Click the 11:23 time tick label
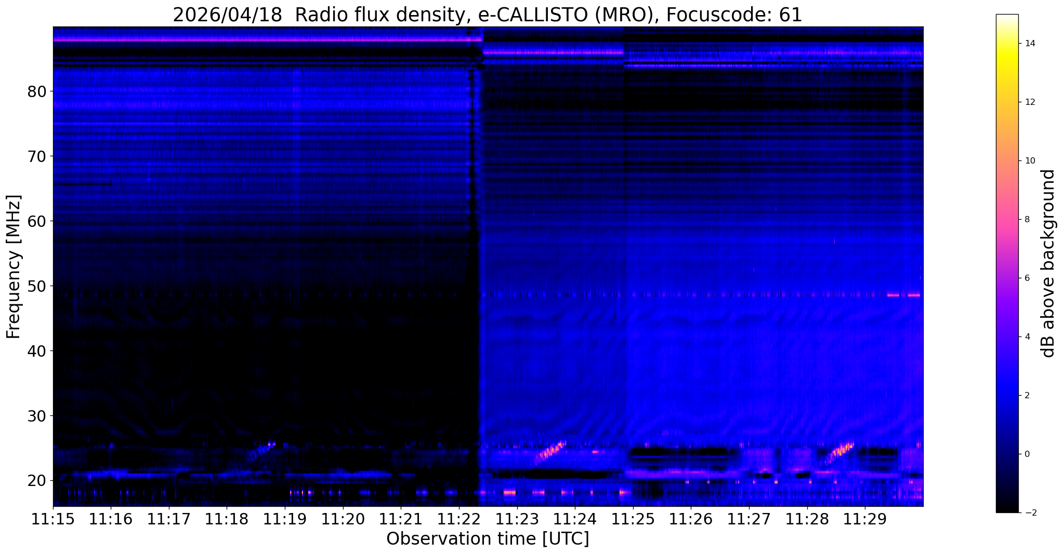The image size is (1064, 554). point(517,520)
